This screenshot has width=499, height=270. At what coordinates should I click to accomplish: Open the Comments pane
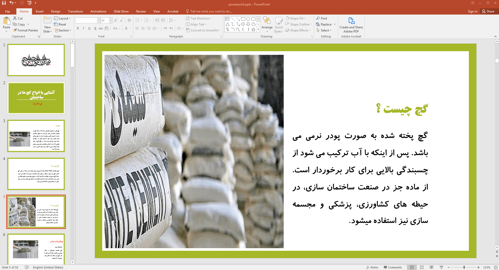393,267
